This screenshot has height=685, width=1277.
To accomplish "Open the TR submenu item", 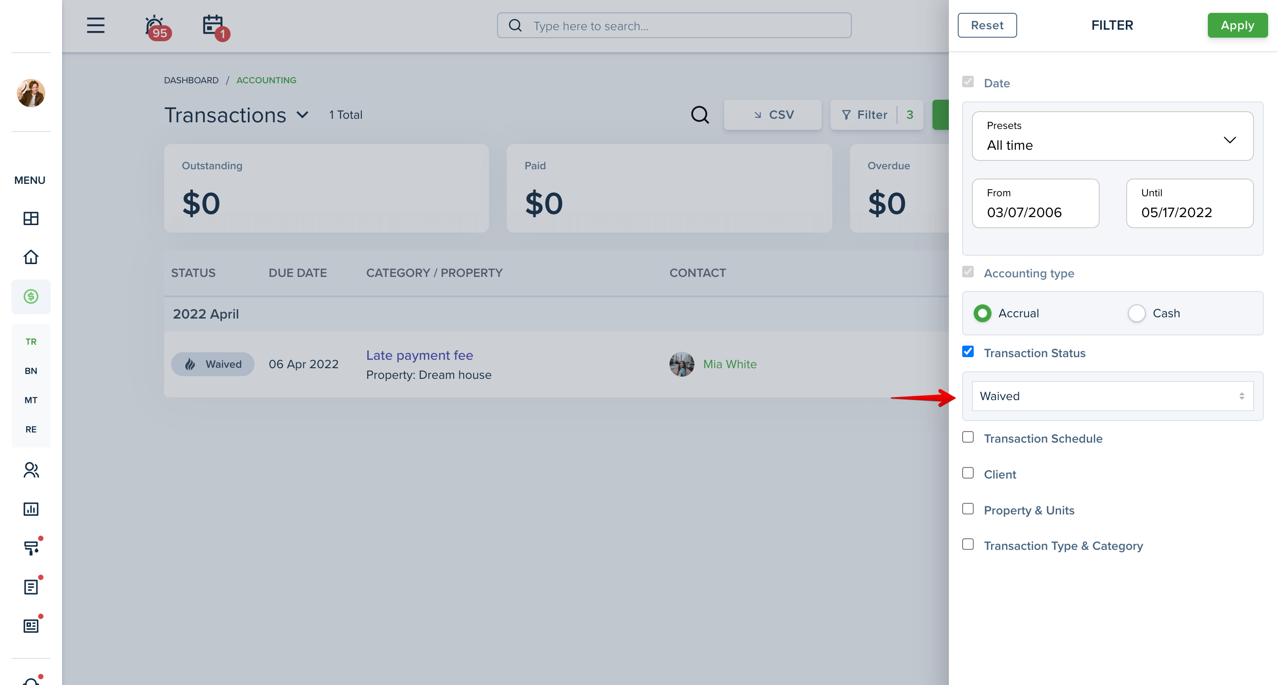I will [x=31, y=341].
